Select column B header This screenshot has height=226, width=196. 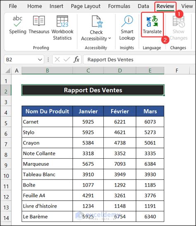47,71
